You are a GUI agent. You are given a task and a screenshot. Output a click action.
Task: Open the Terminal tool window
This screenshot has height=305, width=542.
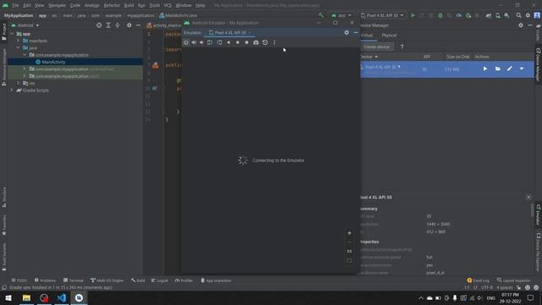[x=74, y=280]
